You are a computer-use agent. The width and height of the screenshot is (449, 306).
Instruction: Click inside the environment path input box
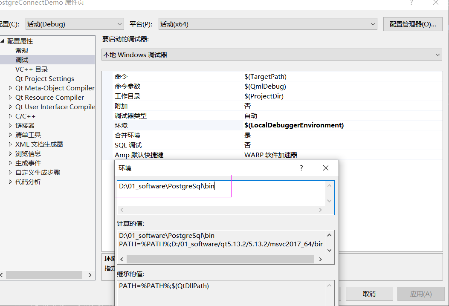click(x=174, y=186)
